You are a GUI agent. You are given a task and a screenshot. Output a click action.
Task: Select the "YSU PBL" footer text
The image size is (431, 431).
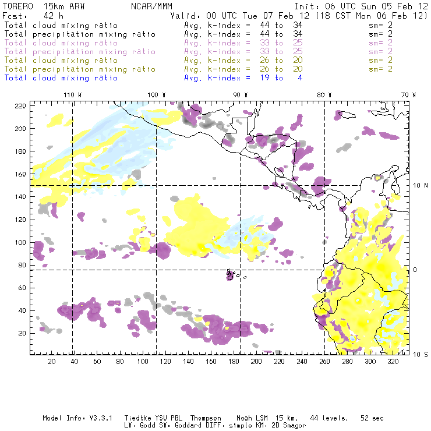(x=168, y=418)
